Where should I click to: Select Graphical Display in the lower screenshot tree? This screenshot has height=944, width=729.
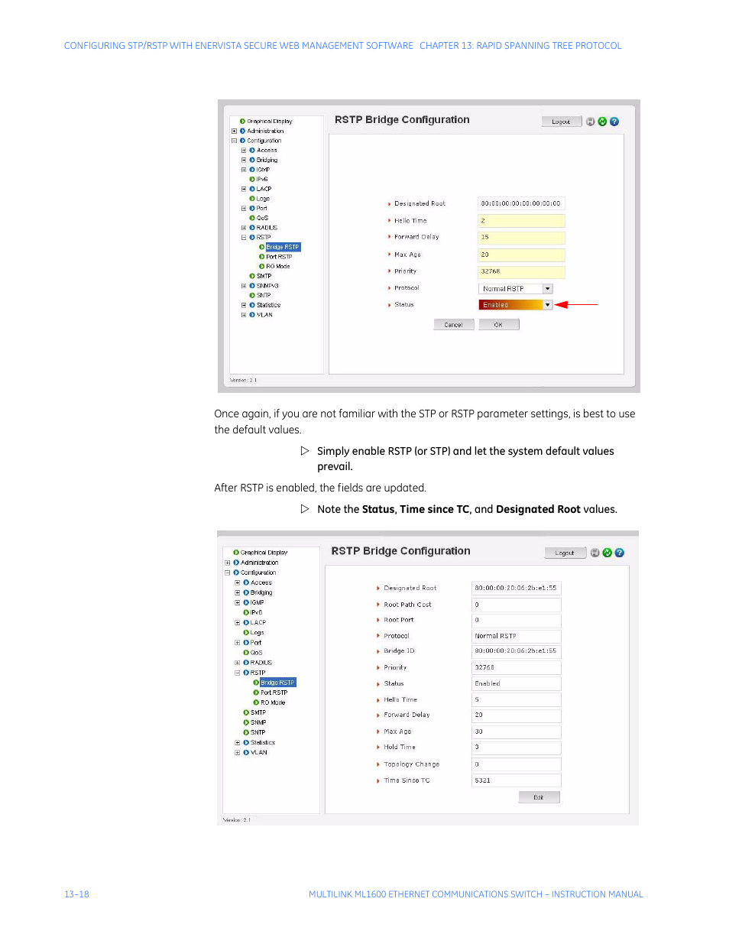[x=264, y=553]
